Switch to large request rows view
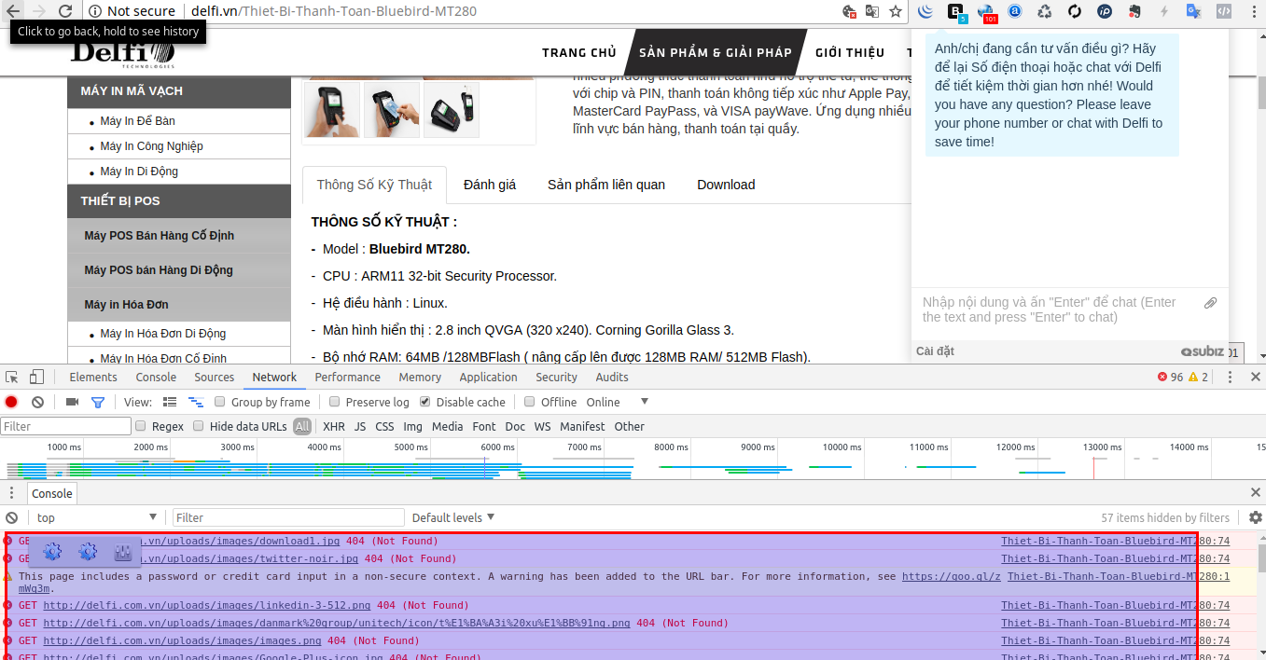 point(169,402)
